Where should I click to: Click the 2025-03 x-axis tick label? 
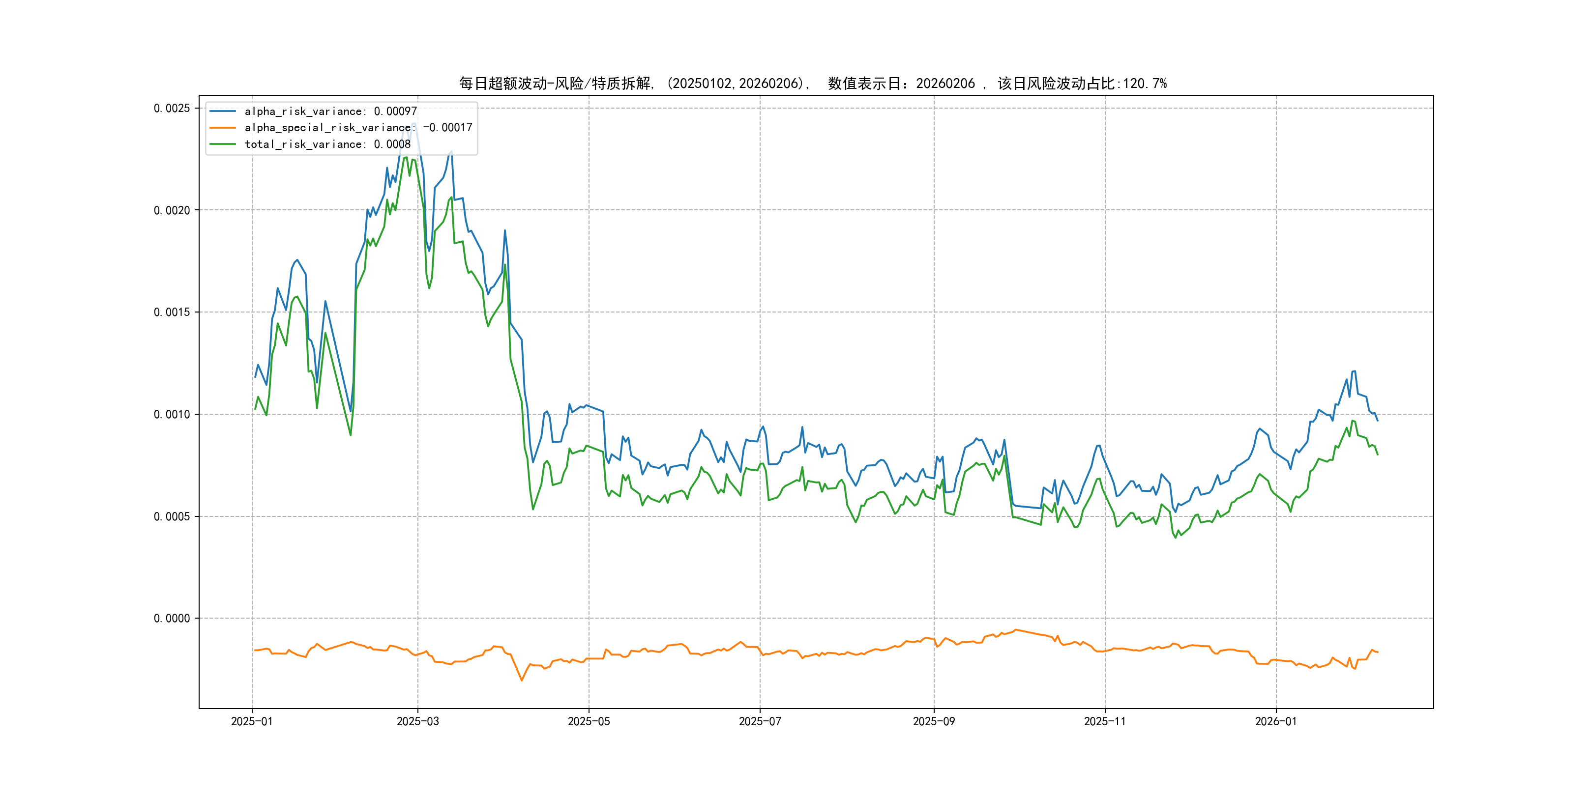tap(417, 721)
